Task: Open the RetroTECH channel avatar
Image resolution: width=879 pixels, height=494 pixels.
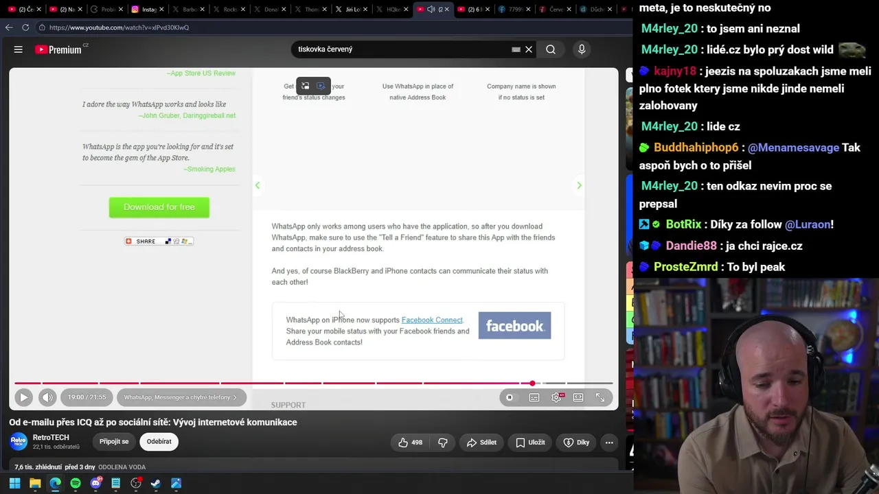Action: tap(19, 441)
